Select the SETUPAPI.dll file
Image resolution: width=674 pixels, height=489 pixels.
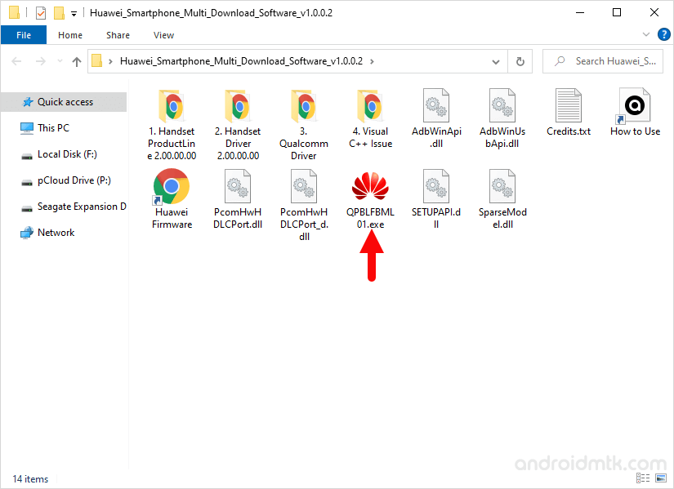[436, 199]
